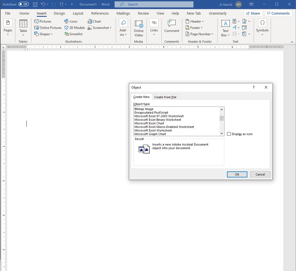Switch to Design tab
The width and height of the screenshot is (296, 271).
(x=59, y=13)
